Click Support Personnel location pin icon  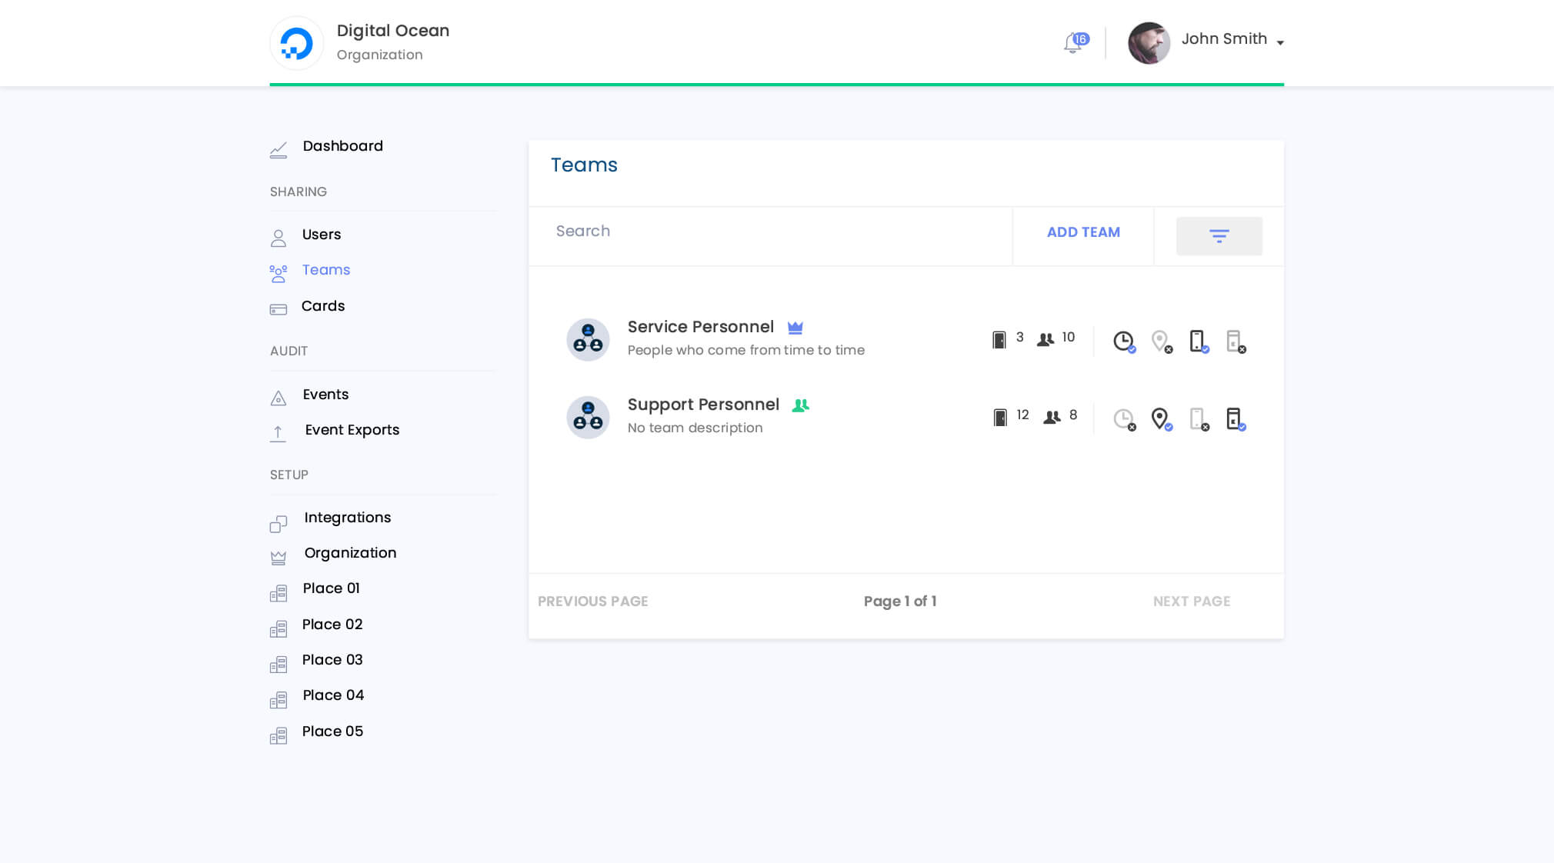(x=1160, y=418)
